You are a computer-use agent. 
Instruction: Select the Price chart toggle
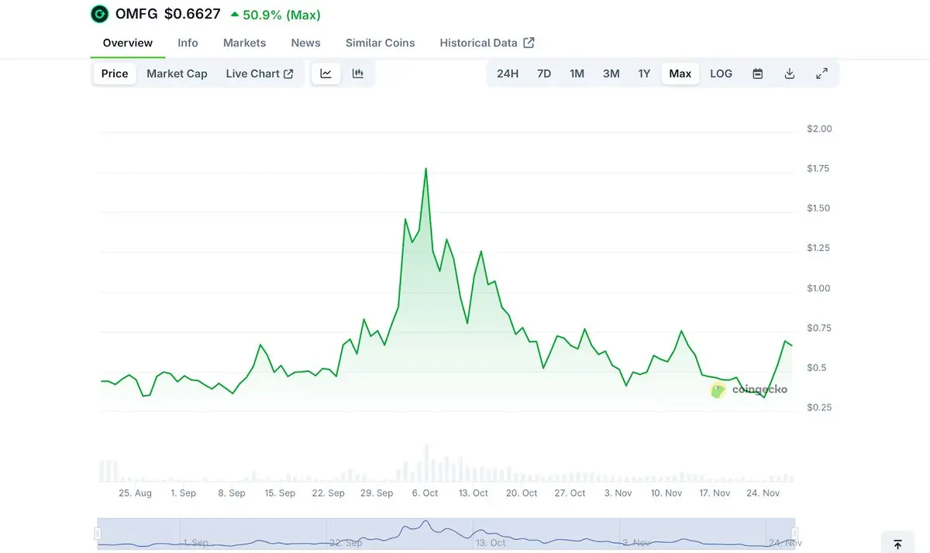click(115, 74)
